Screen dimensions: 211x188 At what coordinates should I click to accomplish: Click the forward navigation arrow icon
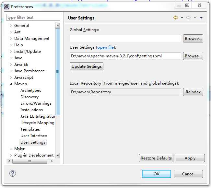pos(189,18)
